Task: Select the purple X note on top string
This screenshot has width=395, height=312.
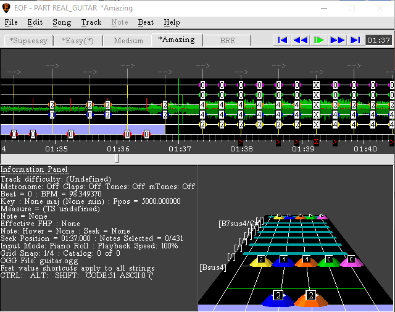Action: click(316, 85)
